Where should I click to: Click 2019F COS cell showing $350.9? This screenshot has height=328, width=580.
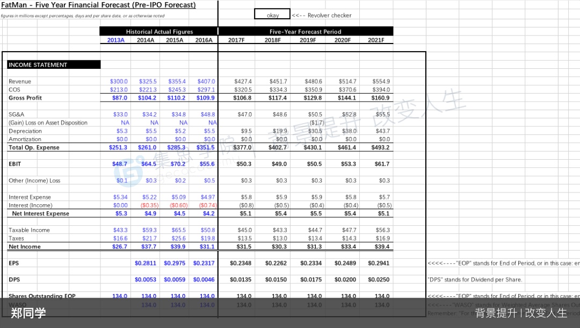[313, 90]
